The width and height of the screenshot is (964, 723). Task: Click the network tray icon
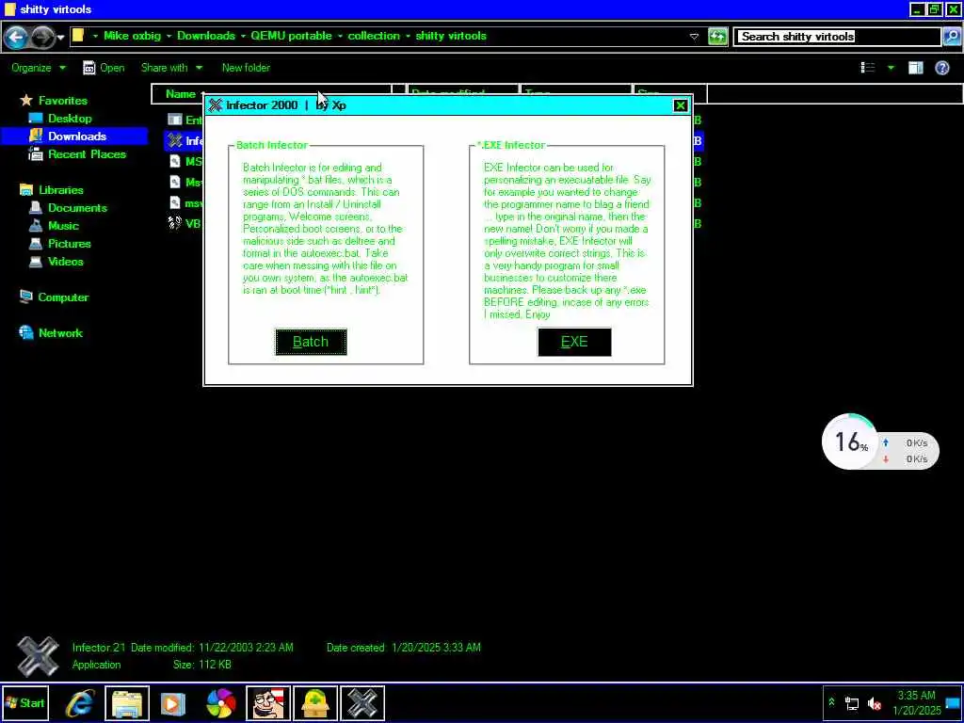851,702
